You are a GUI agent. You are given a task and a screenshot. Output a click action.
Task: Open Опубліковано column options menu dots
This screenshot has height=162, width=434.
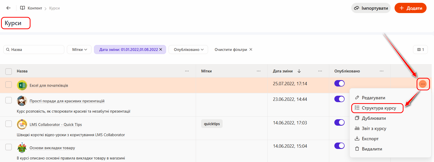point(381,71)
